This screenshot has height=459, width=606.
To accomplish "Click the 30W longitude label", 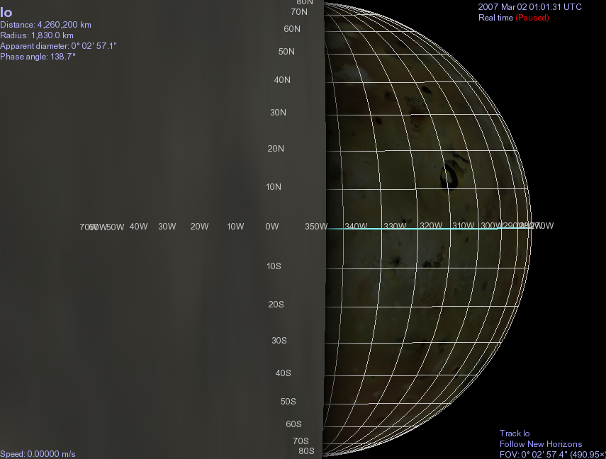I will coord(167,227).
